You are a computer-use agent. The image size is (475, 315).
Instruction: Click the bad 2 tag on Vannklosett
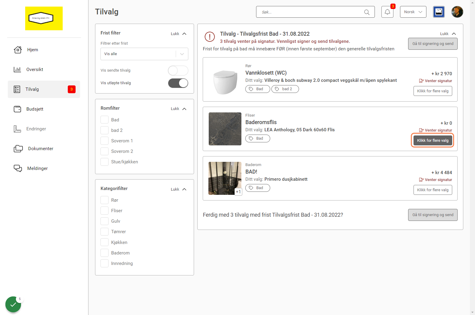pos(285,89)
